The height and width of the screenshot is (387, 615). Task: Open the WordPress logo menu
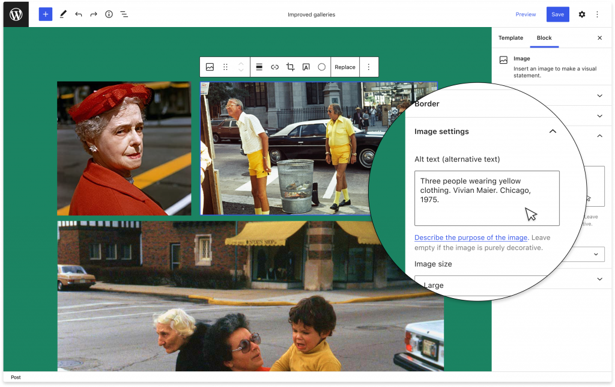tap(16, 14)
